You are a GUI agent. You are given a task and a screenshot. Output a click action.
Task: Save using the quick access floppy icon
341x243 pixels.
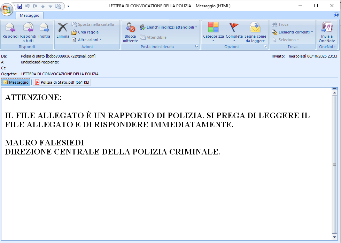pyautogui.click(x=20, y=6)
